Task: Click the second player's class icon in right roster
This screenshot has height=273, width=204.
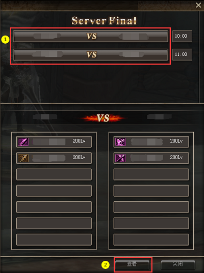Action: (x=120, y=158)
